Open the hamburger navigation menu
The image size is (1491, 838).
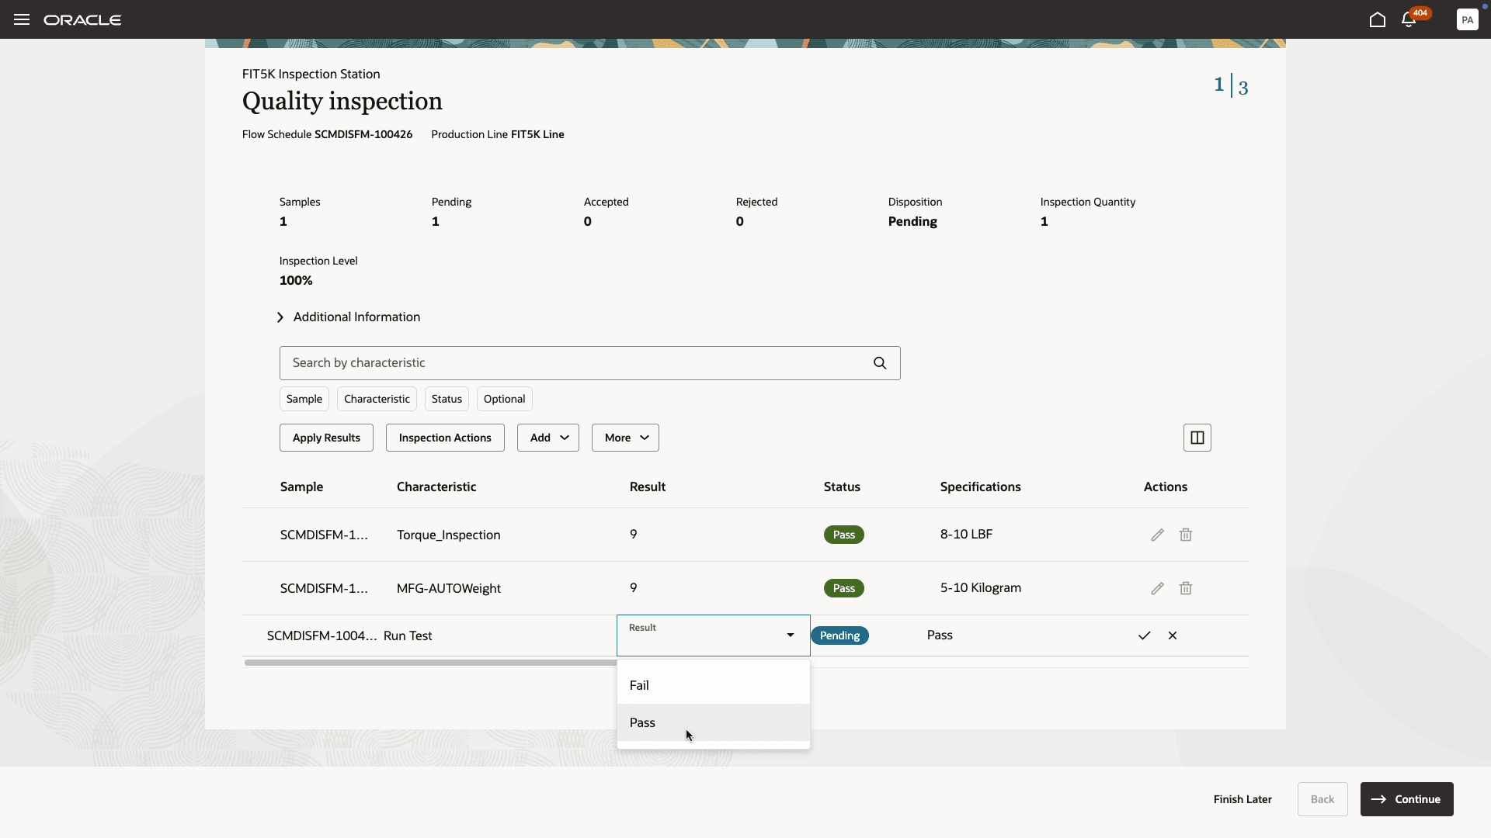(x=22, y=19)
